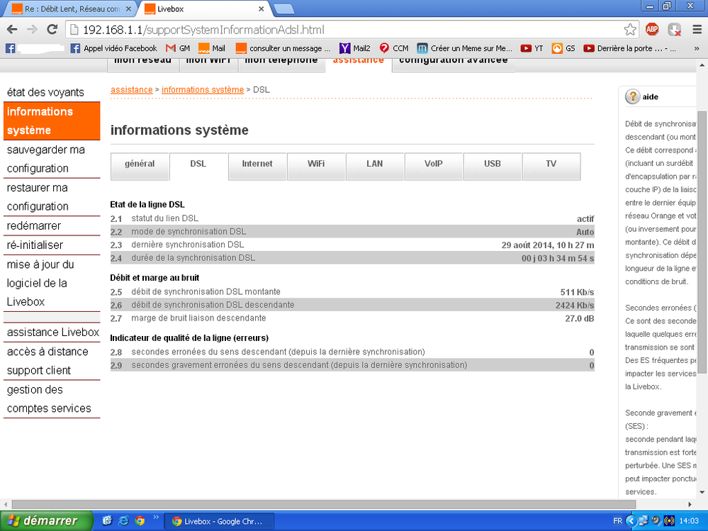Open gestion des comptes services
708x531 pixels.
[x=52, y=399]
